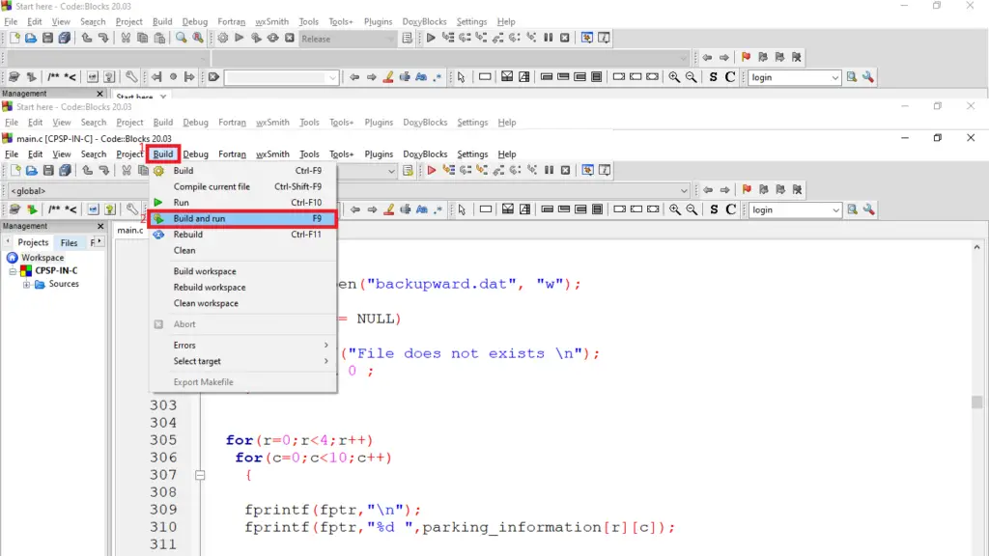
Task: Switch to the Files tab in Management
Action: click(x=70, y=243)
